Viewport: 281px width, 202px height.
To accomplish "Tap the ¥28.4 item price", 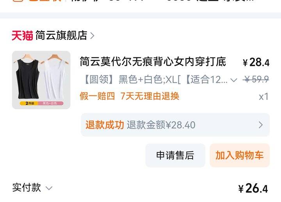I will pos(256,63).
